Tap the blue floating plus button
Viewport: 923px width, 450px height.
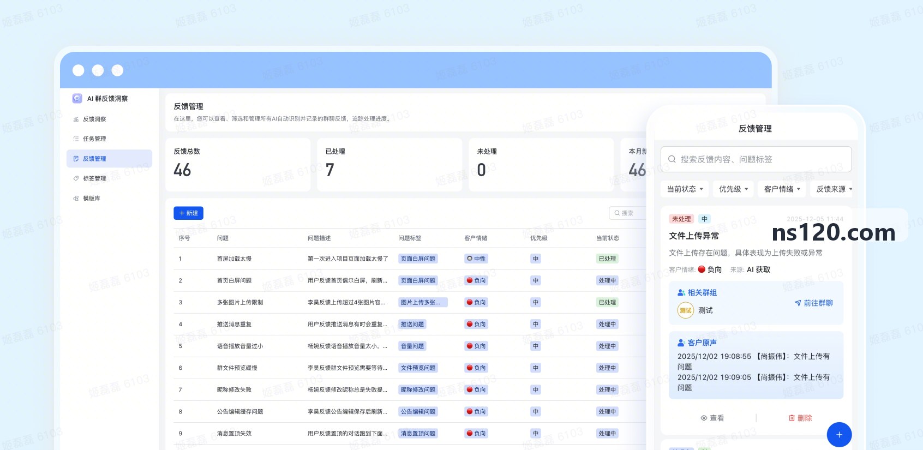(839, 435)
